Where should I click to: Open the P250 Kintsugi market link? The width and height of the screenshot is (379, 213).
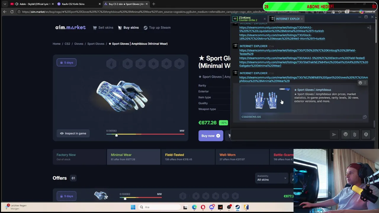298,52
